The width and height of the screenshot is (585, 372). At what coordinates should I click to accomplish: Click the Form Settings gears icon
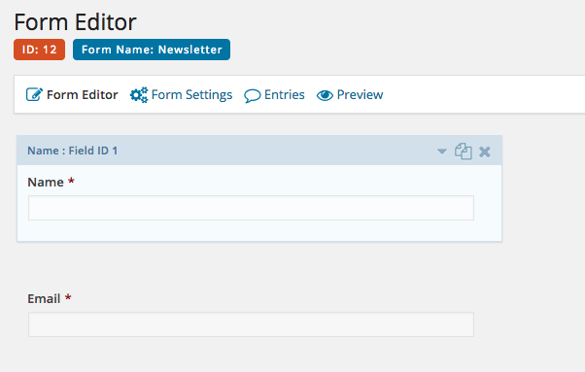[x=139, y=95]
